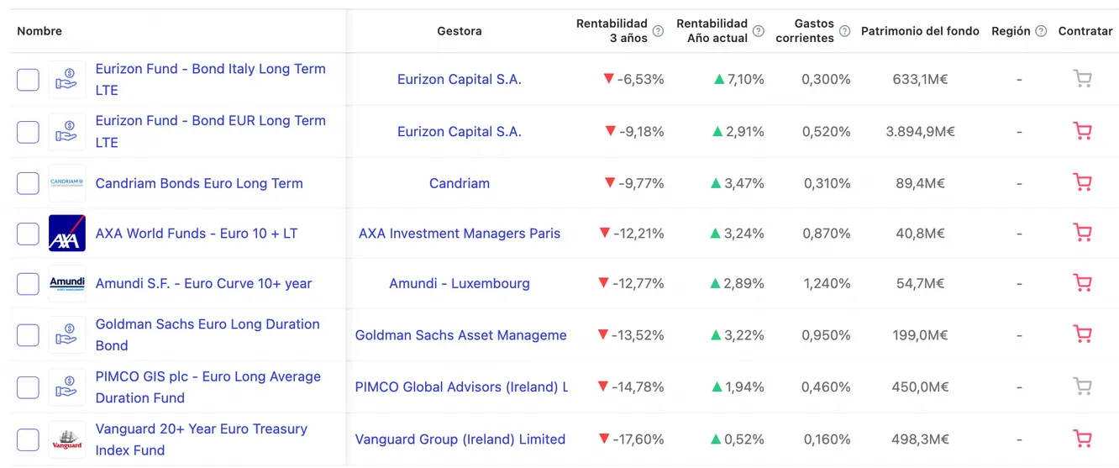Image resolution: width=1119 pixels, height=468 pixels.
Task: Click cart icon for Goldman Sachs Euro Long Duration
Action: click(x=1082, y=334)
